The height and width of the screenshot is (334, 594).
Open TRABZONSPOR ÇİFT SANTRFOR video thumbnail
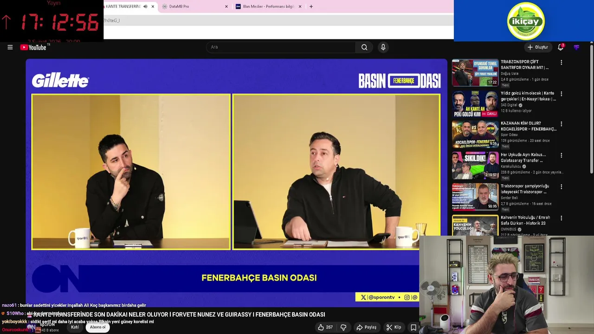pyautogui.click(x=475, y=72)
